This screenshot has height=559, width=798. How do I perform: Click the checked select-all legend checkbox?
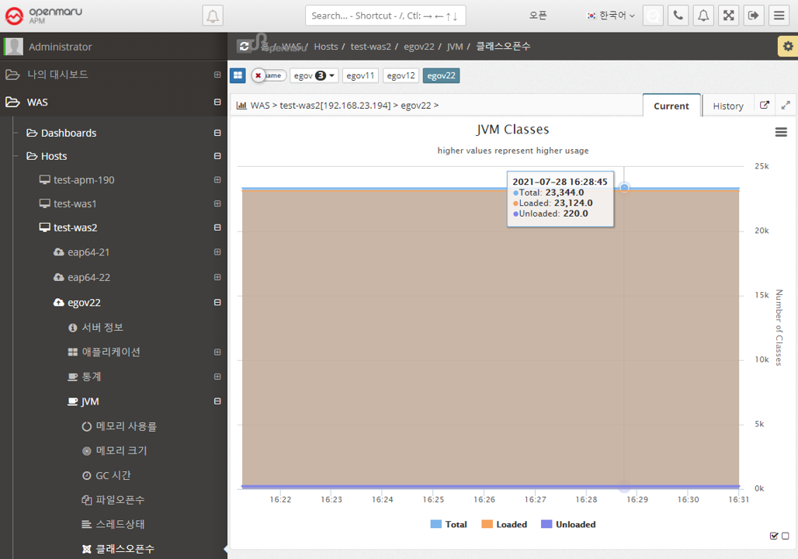click(774, 536)
